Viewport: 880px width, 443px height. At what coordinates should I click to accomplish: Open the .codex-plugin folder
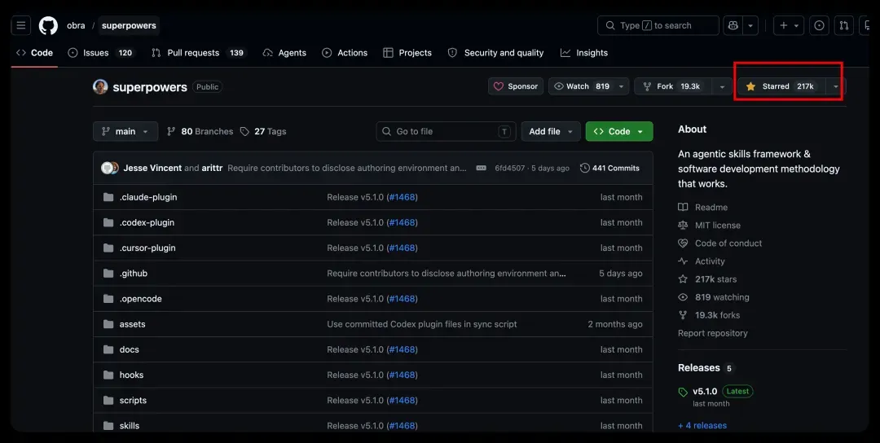[x=147, y=222]
